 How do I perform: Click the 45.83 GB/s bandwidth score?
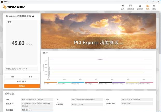tap(22, 43)
